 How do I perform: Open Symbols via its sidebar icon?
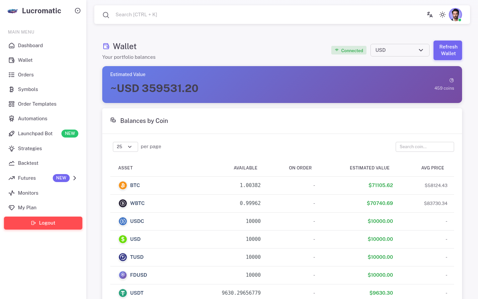pyautogui.click(x=12, y=89)
